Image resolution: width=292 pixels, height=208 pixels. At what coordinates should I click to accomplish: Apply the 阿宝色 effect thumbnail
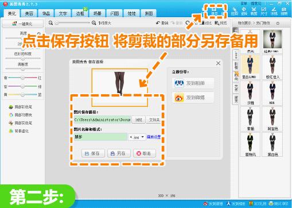272,119
